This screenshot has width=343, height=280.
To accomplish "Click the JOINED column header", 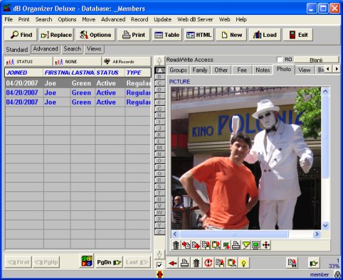I will (x=24, y=72).
